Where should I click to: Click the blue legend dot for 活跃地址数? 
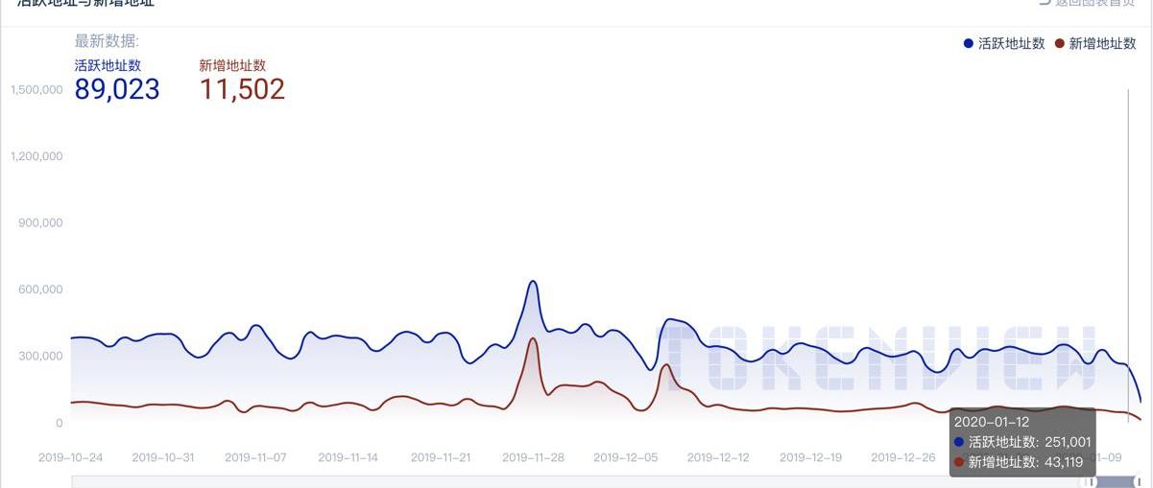pos(969,43)
